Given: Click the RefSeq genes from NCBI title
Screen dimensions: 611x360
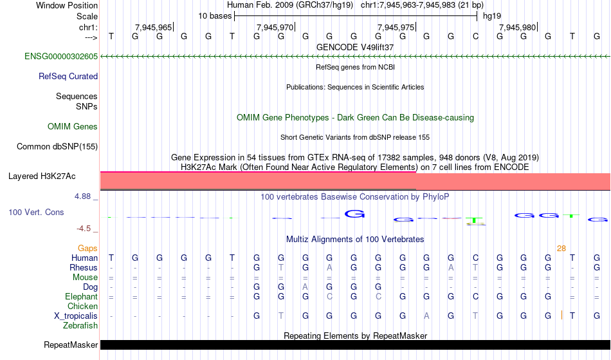Looking at the screenshot, I should coord(356,67).
